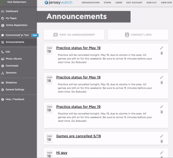
Task: Click the Downloads arrow icon
Action: 3,66
